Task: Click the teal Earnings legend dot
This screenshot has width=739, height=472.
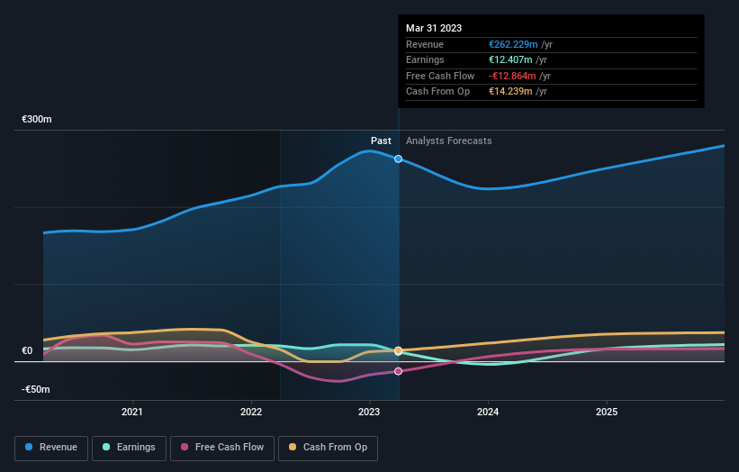Action: (106, 447)
